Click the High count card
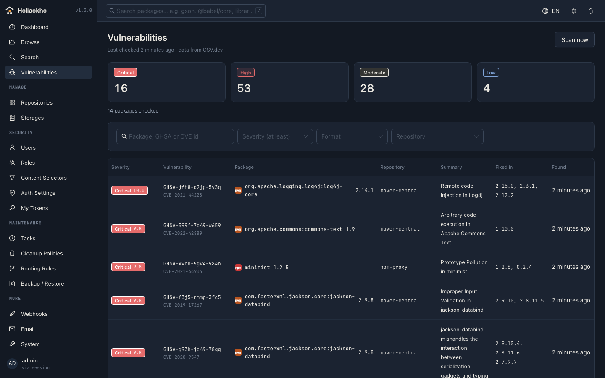This screenshot has width=605, height=378. tap(289, 82)
